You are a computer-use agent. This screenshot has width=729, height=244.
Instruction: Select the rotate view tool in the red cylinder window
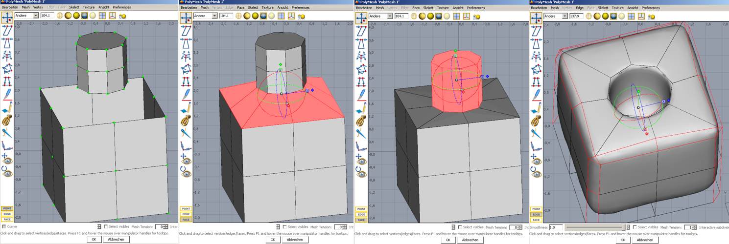(361, 171)
